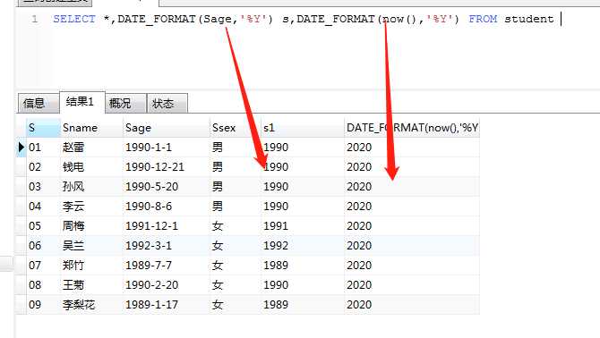Select cell 周梅 in Sname column
This screenshot has height=338, width=600.
pyautogui.click(x=91, y=226)
